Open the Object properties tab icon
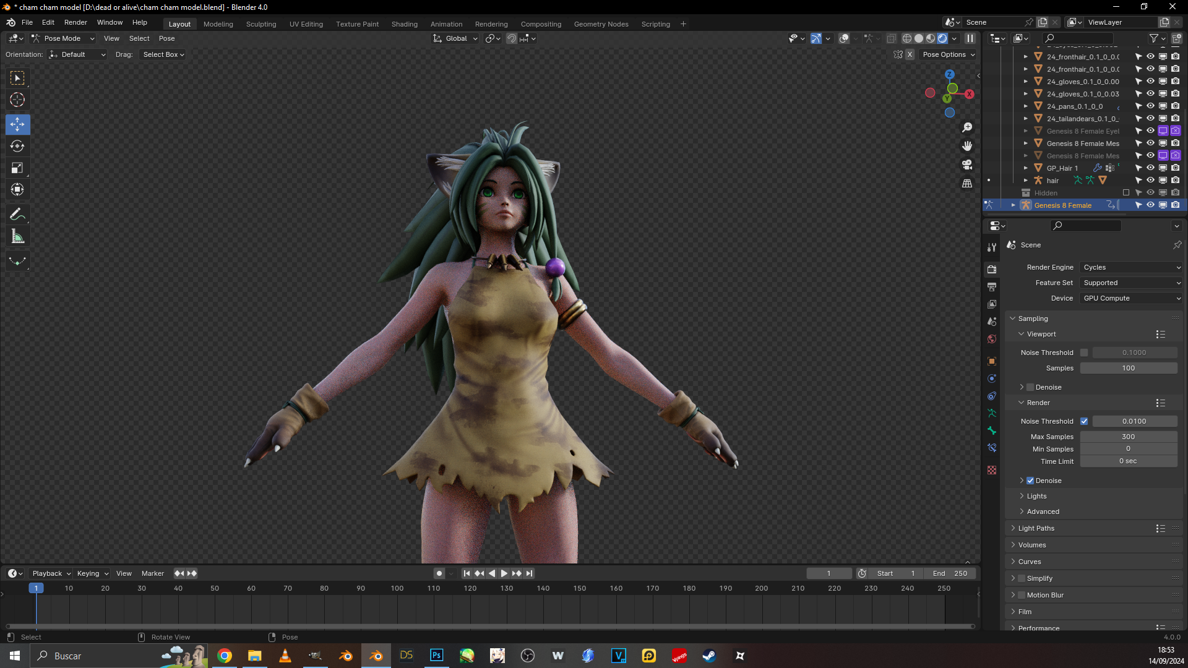This screenshot has height=668, width=1188. tap(992, 361)
